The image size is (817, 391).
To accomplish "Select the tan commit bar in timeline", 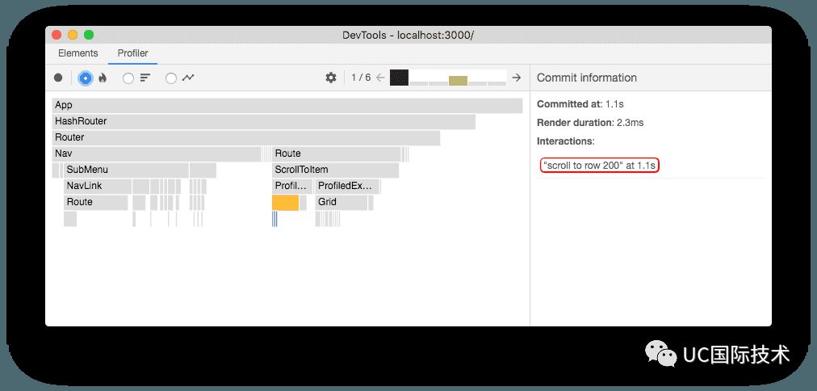I will click(x=458, y=81).
